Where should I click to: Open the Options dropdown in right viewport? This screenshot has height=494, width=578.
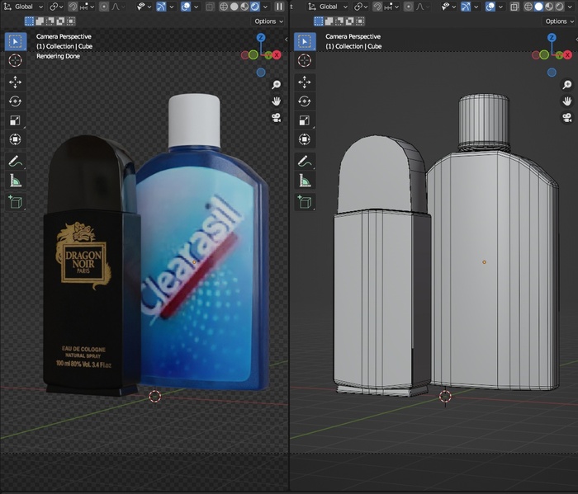tap(557, 21)
